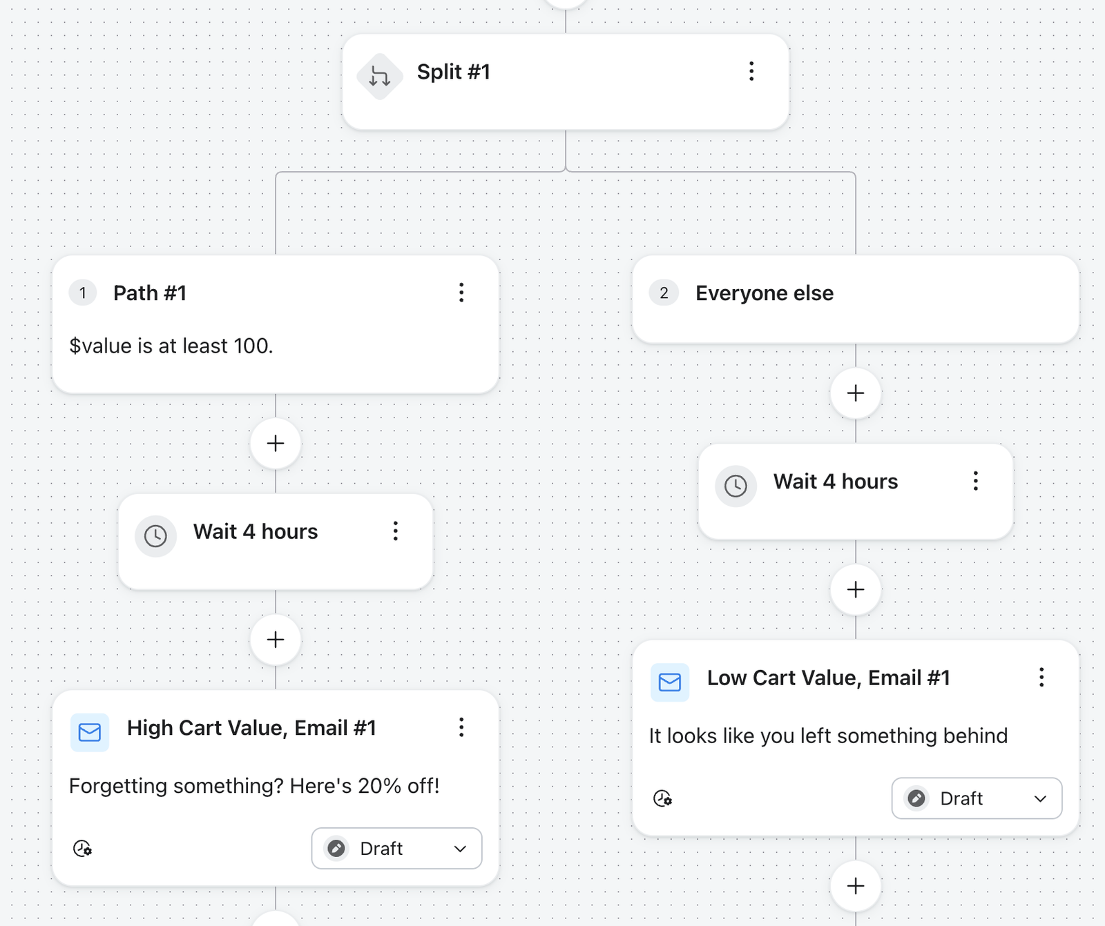Open Low Cart Value, Email #1 options menu
This screenshot has height=926, width=1105.
tap(1041, 677)
